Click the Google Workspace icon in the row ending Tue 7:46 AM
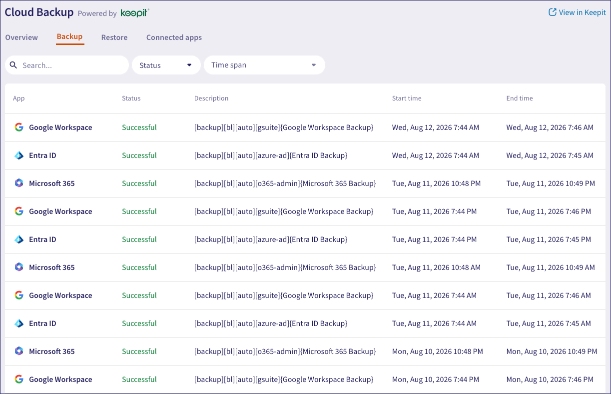 coord(19,295)
